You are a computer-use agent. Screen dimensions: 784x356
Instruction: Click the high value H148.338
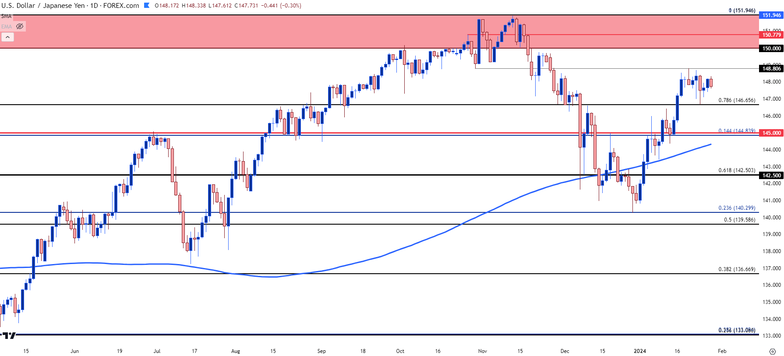click(194, 6)
